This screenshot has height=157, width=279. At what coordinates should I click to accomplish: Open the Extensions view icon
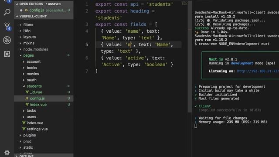7,54
